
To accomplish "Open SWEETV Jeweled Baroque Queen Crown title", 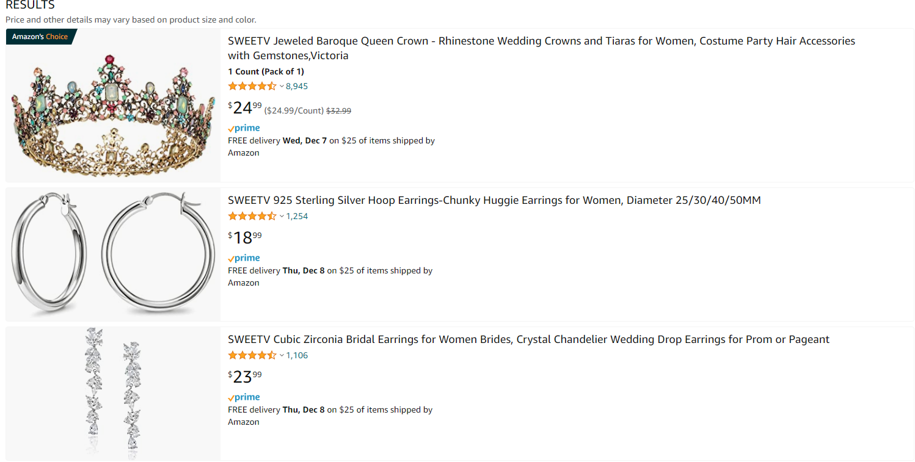I will pyautogui.click(x=541, y=48).
